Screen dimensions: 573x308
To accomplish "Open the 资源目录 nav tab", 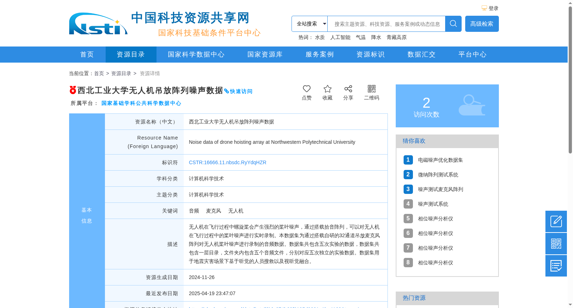I will [131, 54].
